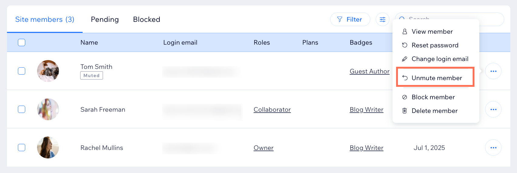Open Rachel Mullins' more actions menu

493,148
